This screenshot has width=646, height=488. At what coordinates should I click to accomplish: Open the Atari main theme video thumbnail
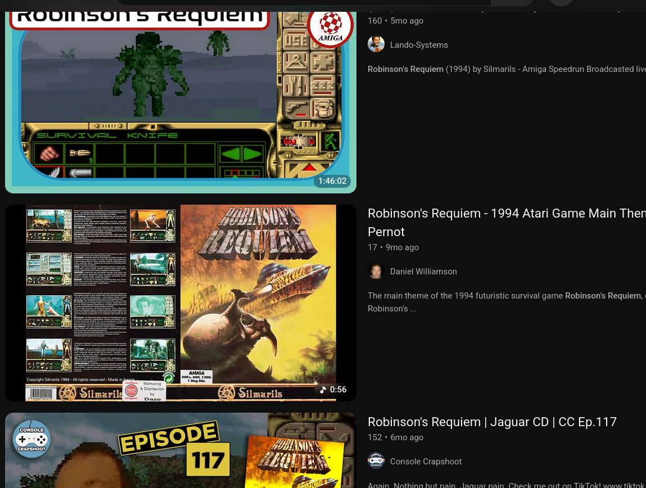coord(180,302)
